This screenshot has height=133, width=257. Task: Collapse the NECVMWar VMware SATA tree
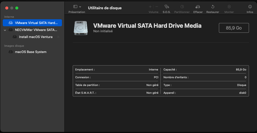pyautogui.click(x=5, y=30)
